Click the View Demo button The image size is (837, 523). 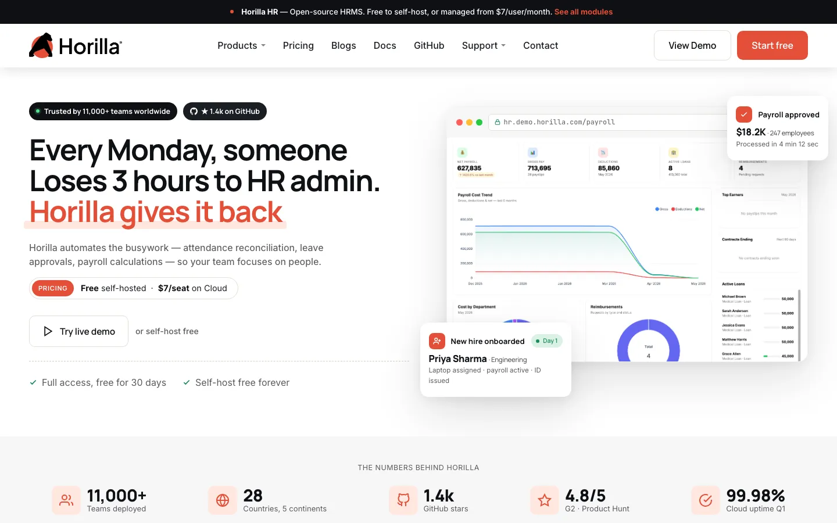coord(692,45)
